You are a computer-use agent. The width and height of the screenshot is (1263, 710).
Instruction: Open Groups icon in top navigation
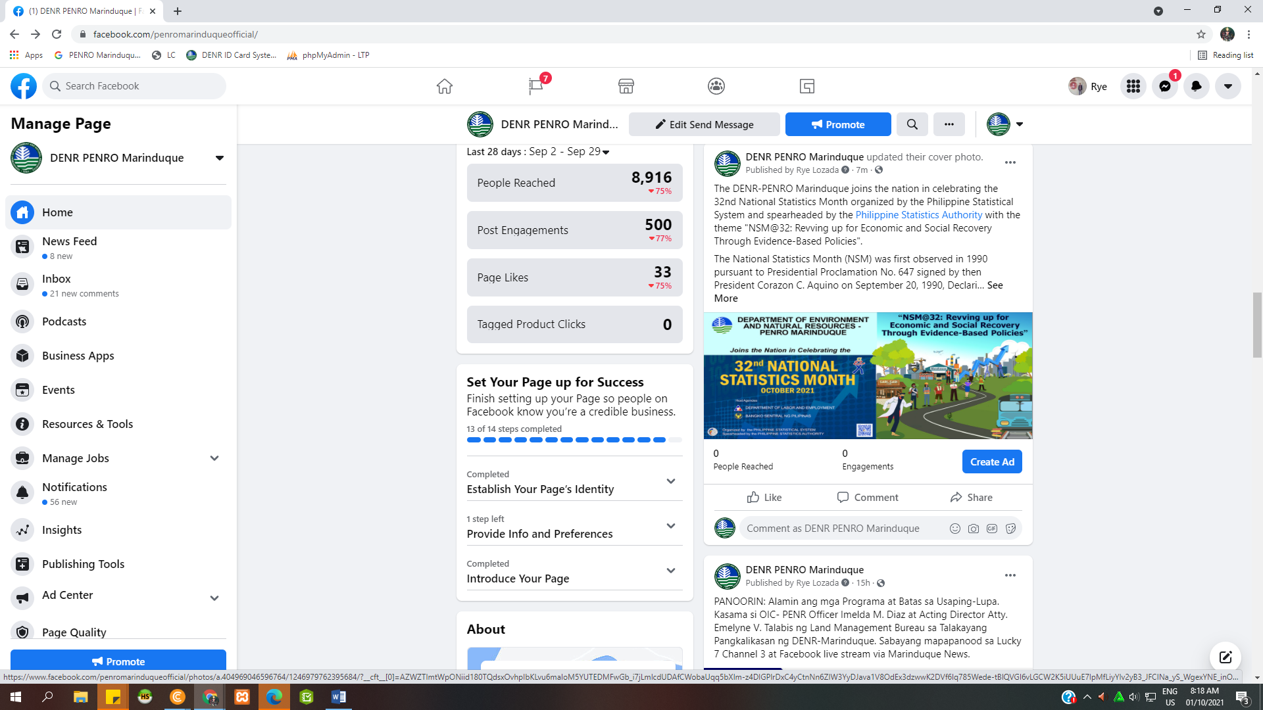coord(716,86)
